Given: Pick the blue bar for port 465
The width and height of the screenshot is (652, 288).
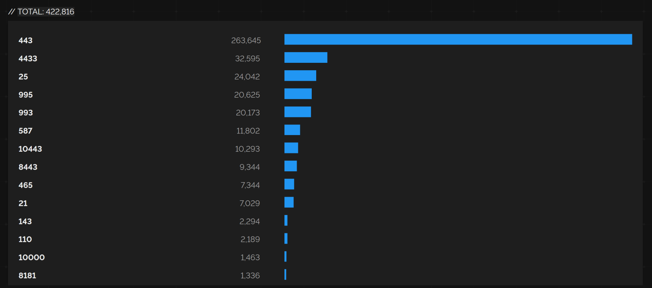Looking at the screenshot, I should pos(289,184).
